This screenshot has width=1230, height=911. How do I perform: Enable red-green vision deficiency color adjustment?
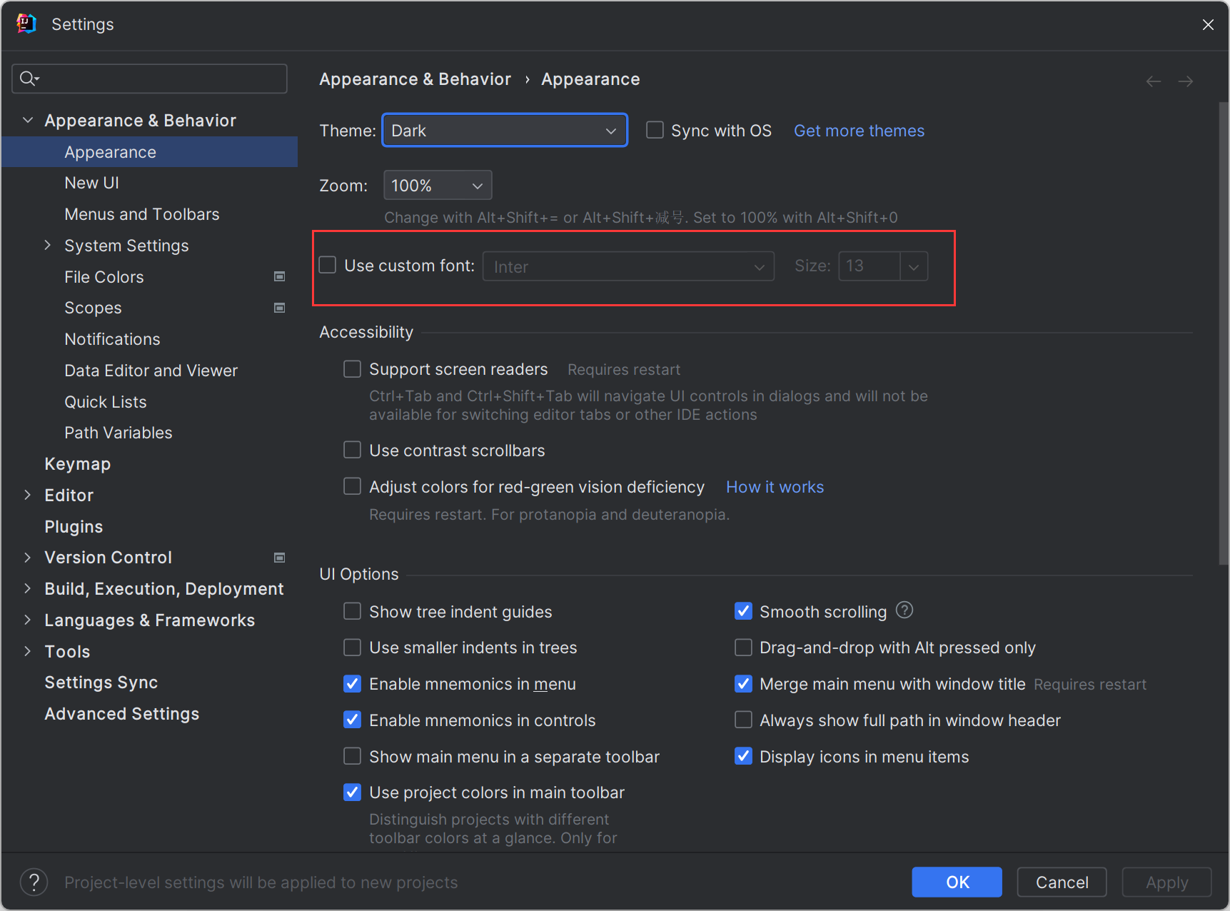[352, 486]
